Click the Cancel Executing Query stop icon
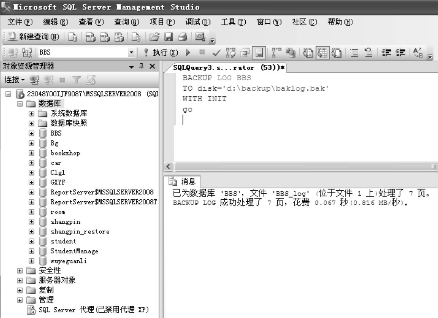The width and height of the screenshot is (438, 318). (202, 52)
